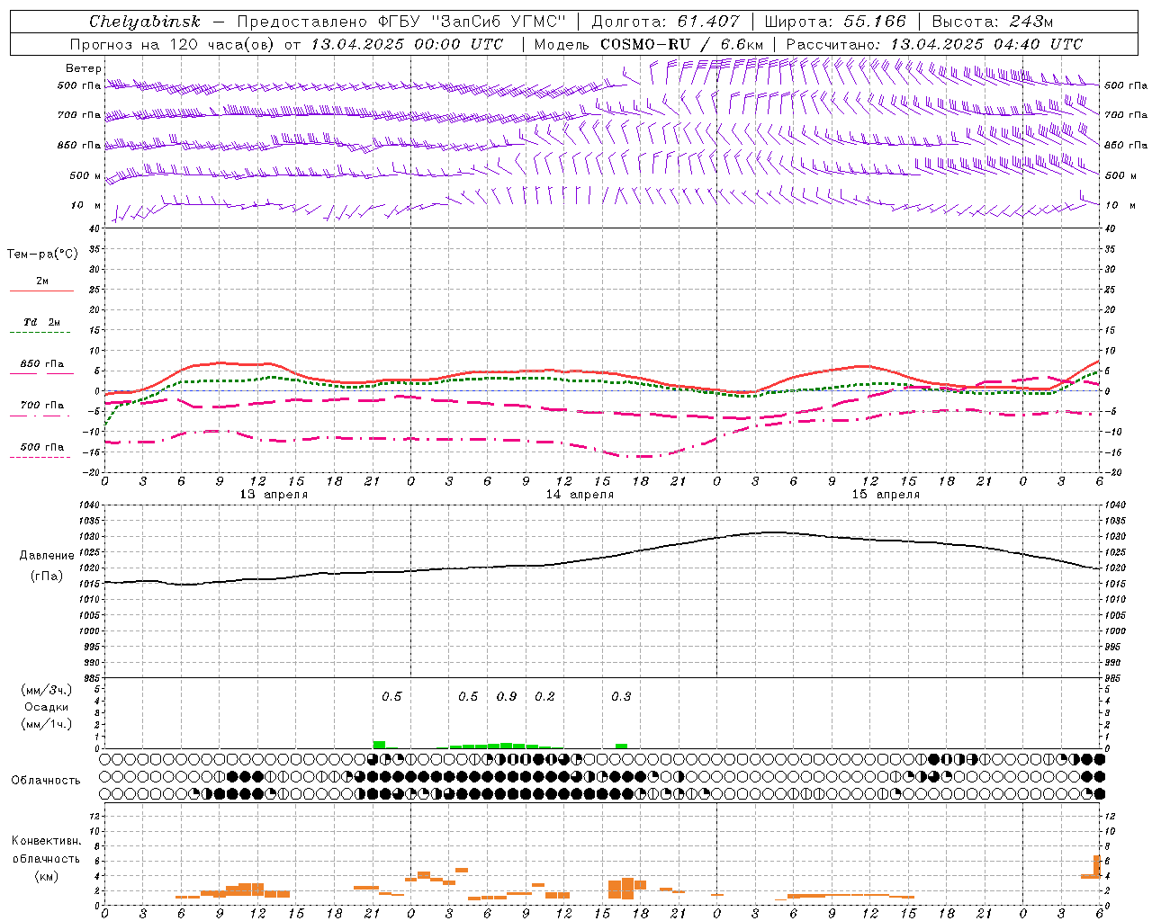Click the 14 апреля date label
The width and height of the screenshot is (1152, 921).
pyautogui.click(x=580, y=495)
